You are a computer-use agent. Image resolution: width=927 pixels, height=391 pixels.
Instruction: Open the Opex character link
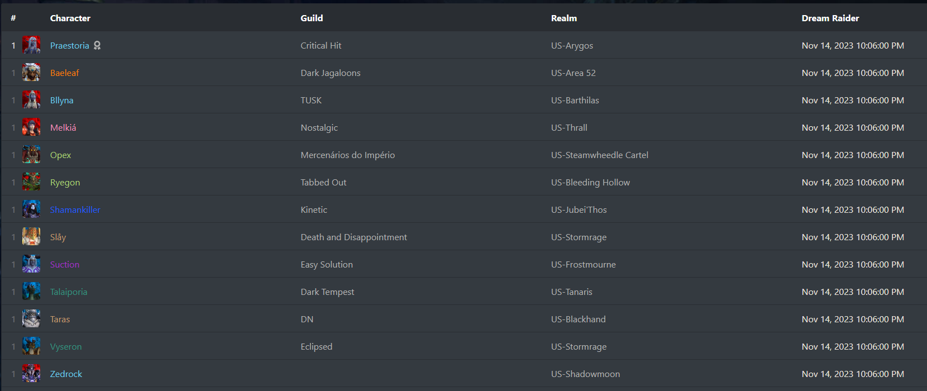60,155
